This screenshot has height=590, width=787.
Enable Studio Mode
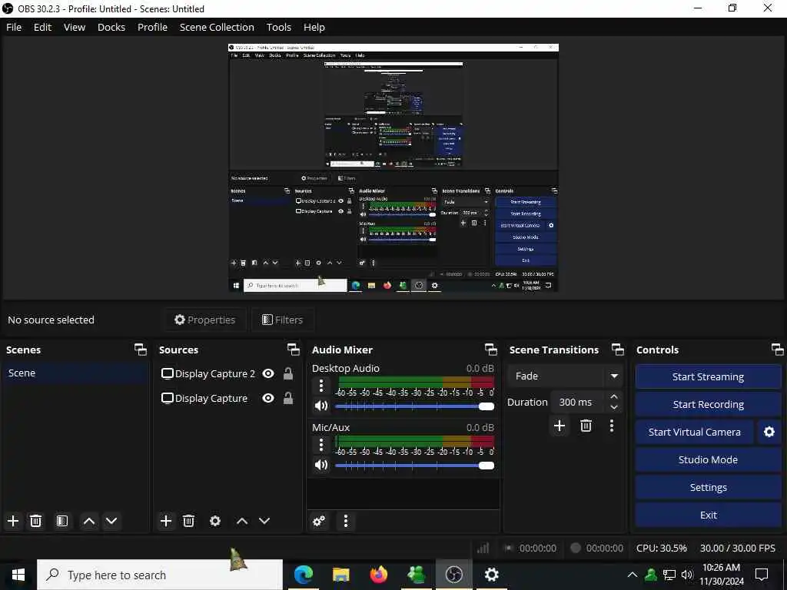pos(708,459)
